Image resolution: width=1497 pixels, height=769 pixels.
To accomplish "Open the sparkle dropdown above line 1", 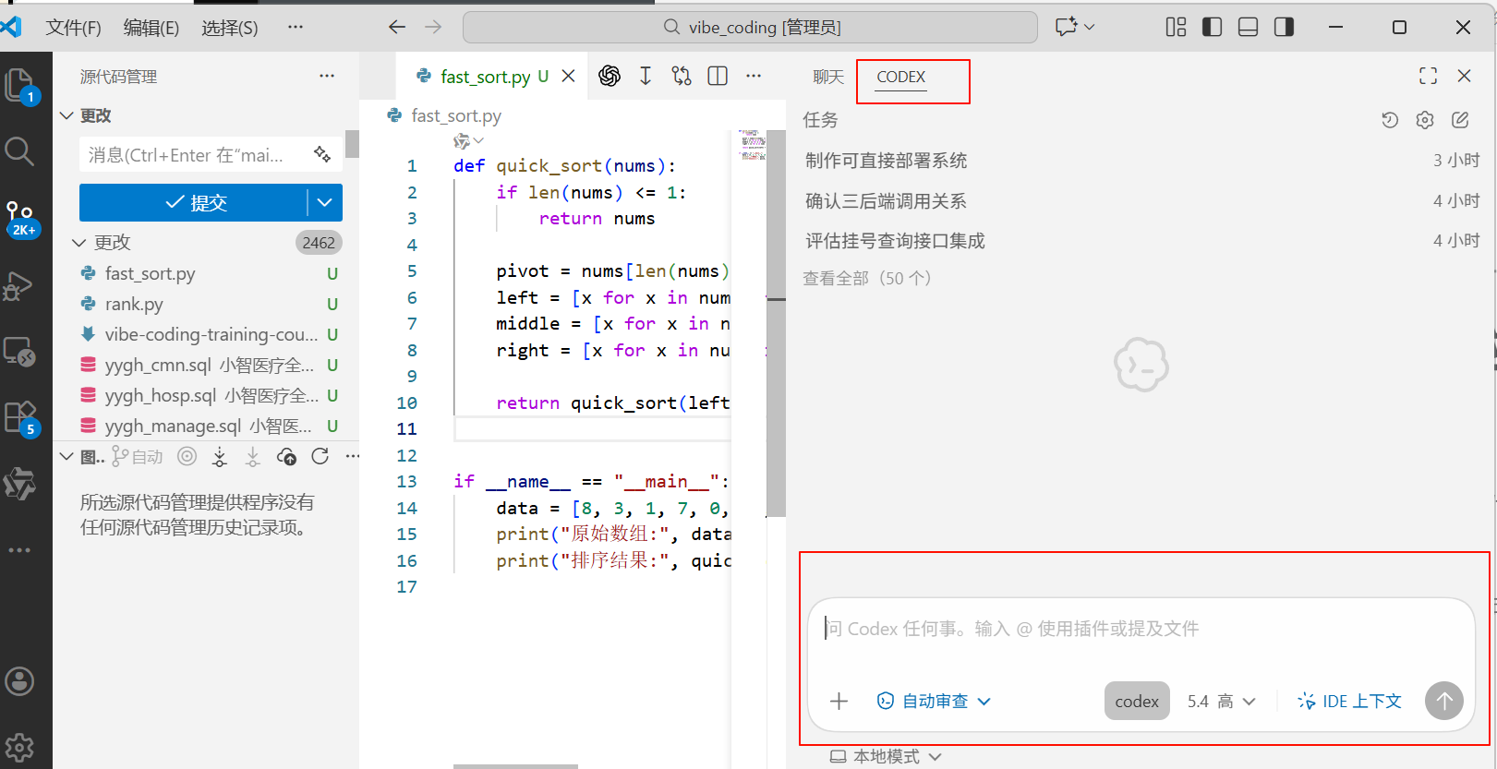I will pyautogui.click(x=468, y=141).
